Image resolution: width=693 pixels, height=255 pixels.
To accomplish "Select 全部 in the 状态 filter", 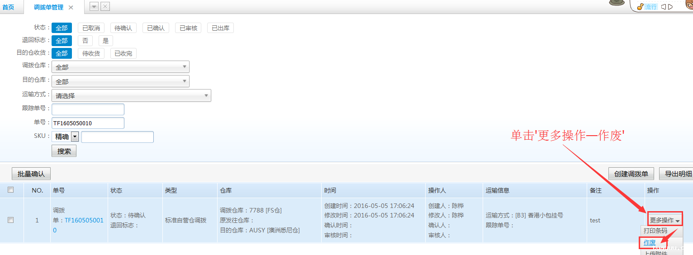I will pyautogui.click(x=62, y=28).
